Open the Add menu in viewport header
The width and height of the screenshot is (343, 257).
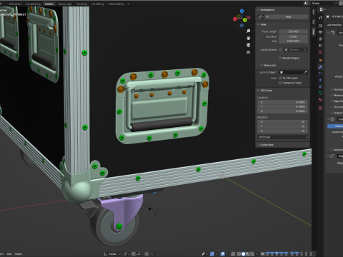(x=9, y=254)
